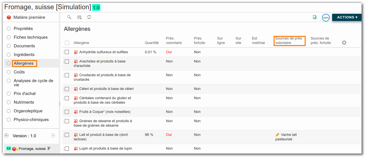The width and height of the screenshot is (366, 158).
Task: Go to next version with right arrow
Action: pyautogui.click(x=53, y=136)
